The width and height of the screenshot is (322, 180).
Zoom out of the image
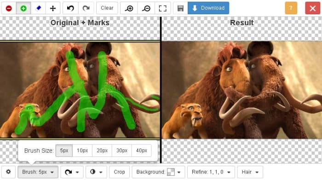click(x=146, y=8)
